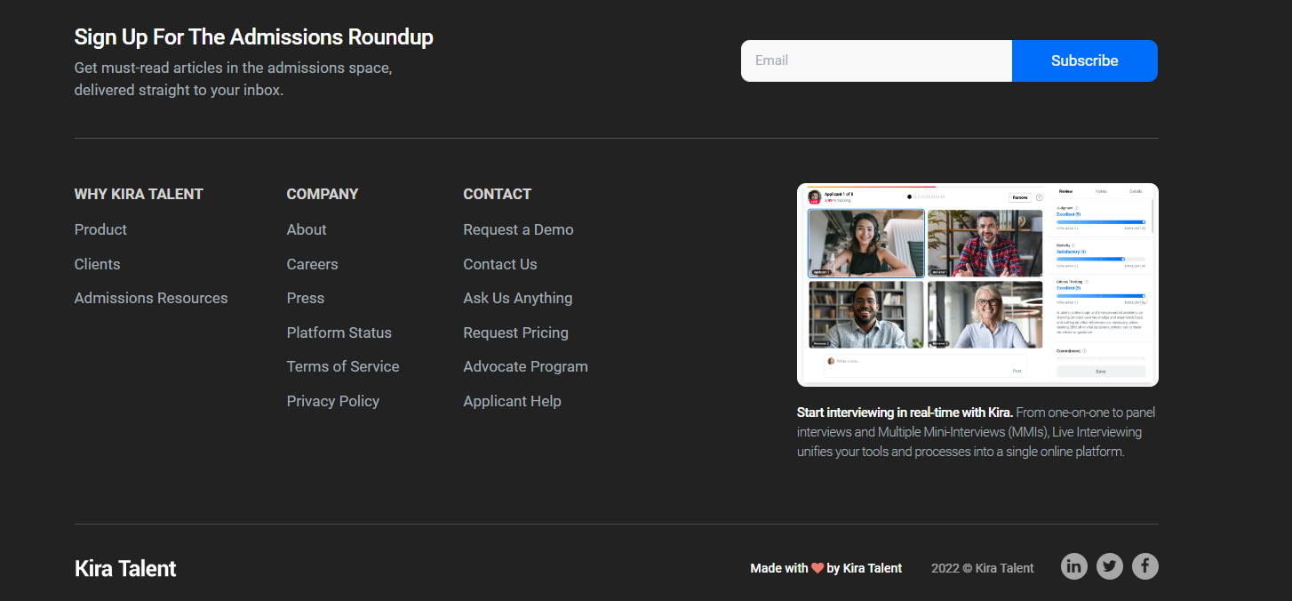Open Admissions Resources link
The height and width of the screenshot is (601, 1292).
point(151,298)
